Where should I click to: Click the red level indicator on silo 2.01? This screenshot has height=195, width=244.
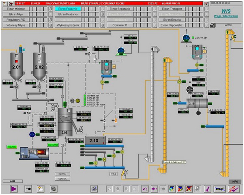[17, 61]
